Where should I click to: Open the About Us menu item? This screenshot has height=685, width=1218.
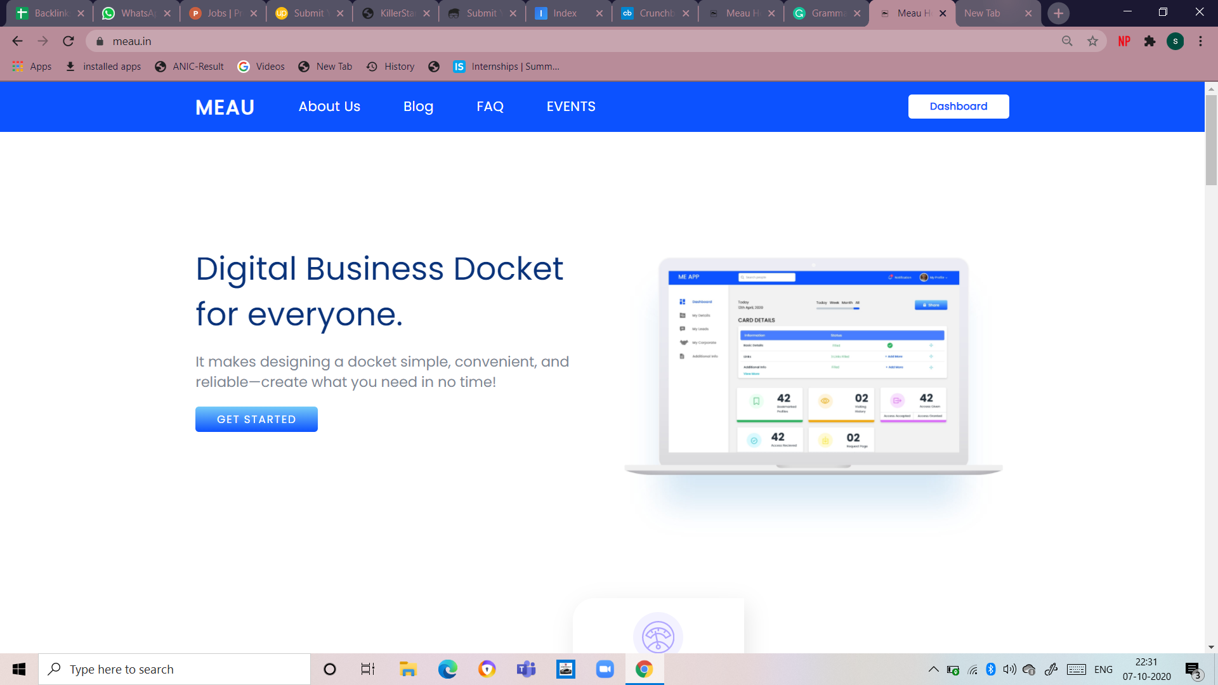click(x=329, y=107)
